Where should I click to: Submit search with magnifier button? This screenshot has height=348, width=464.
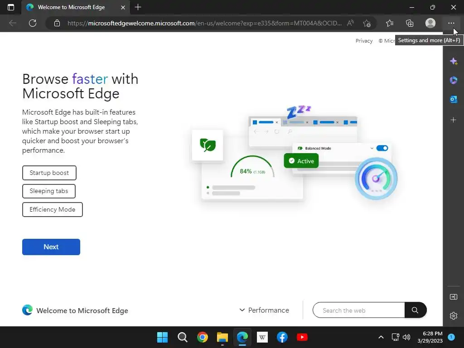pyautogui.click(x=415, y=310)
